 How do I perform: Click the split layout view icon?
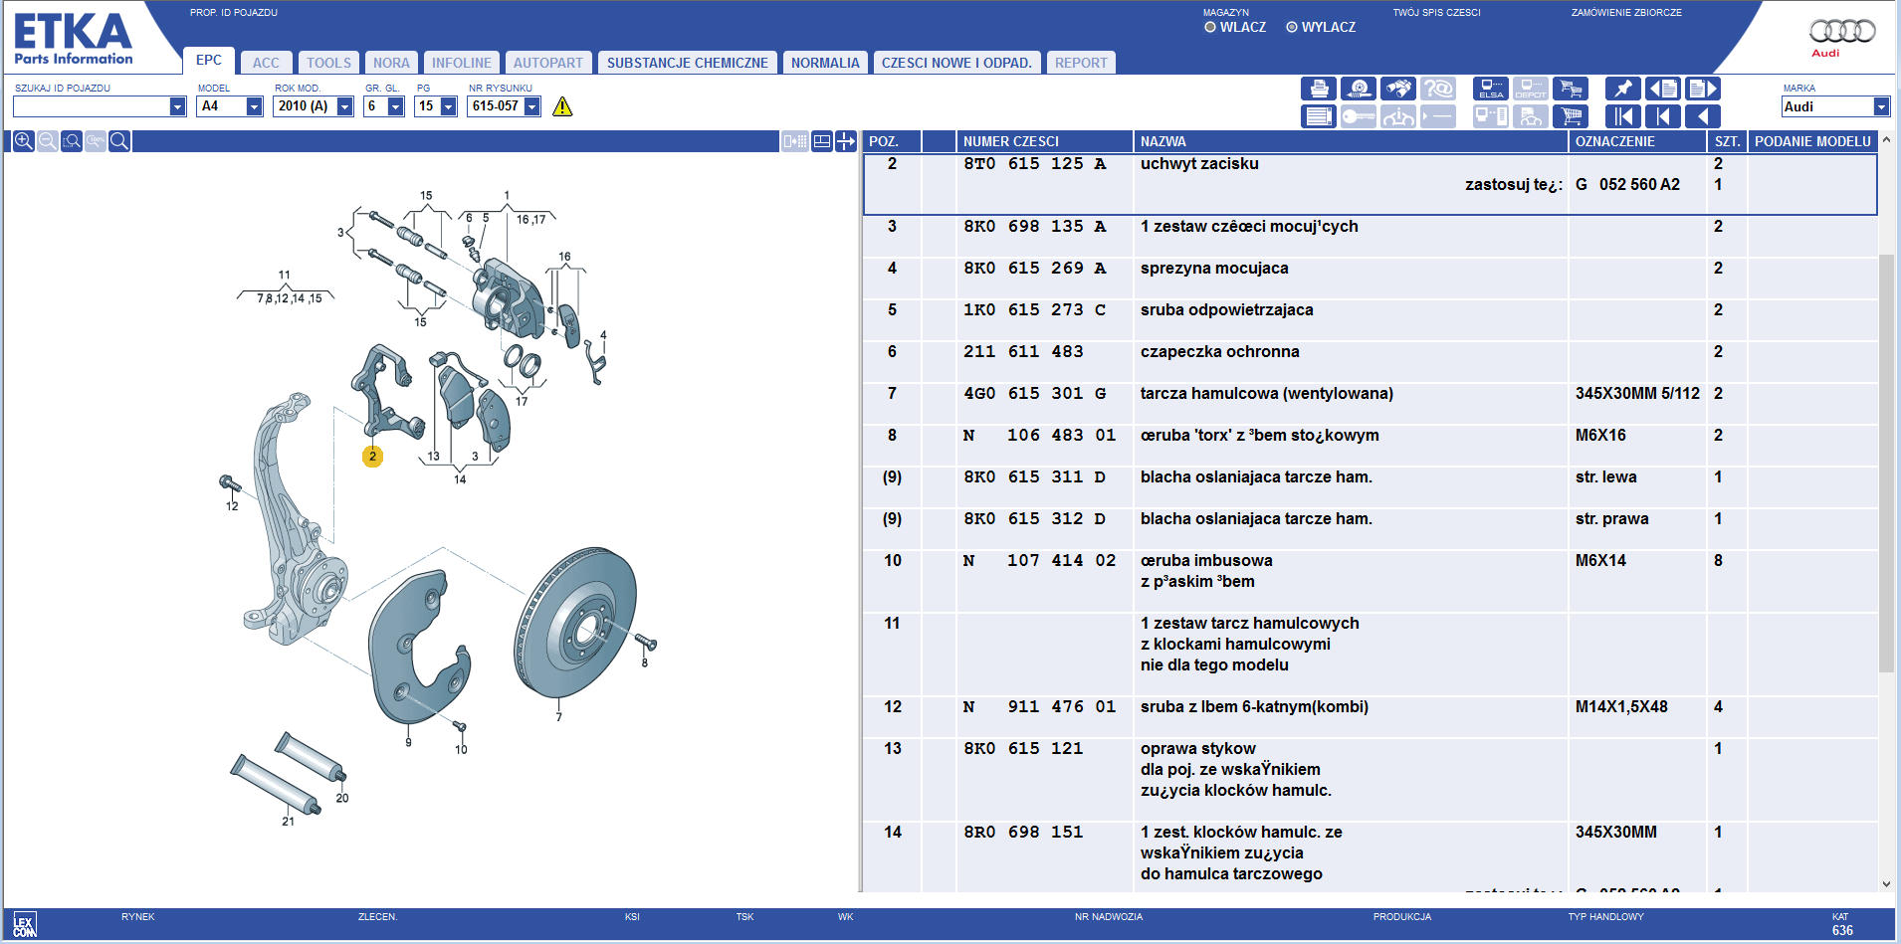pos(822,141)
